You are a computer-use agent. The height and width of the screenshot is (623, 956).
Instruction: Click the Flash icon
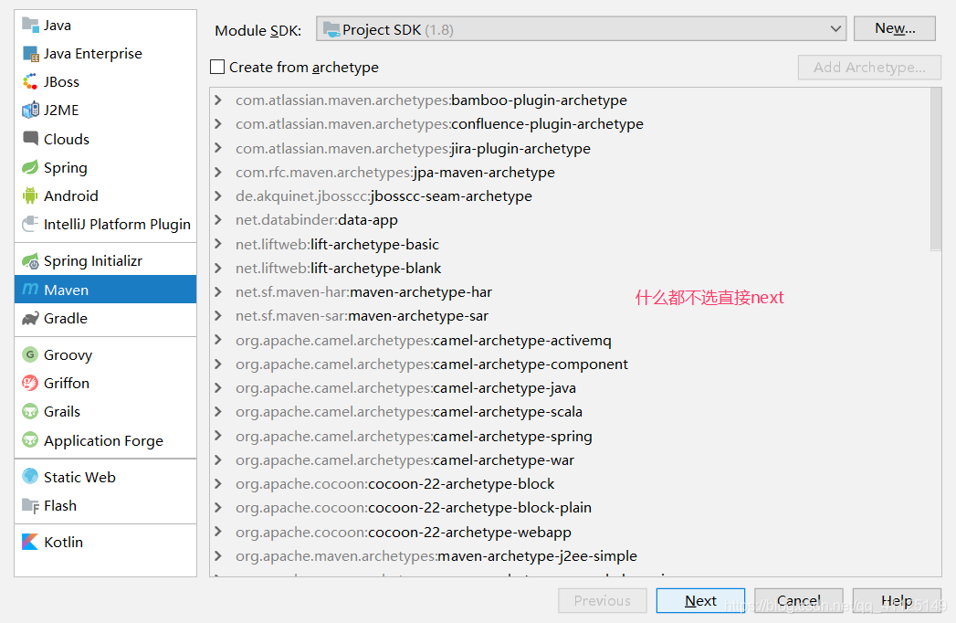pos(30,506)
